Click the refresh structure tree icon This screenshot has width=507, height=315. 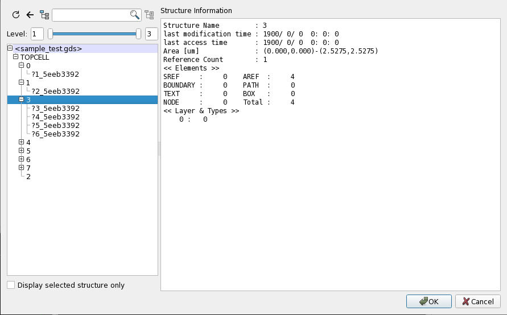coord(16,15)
